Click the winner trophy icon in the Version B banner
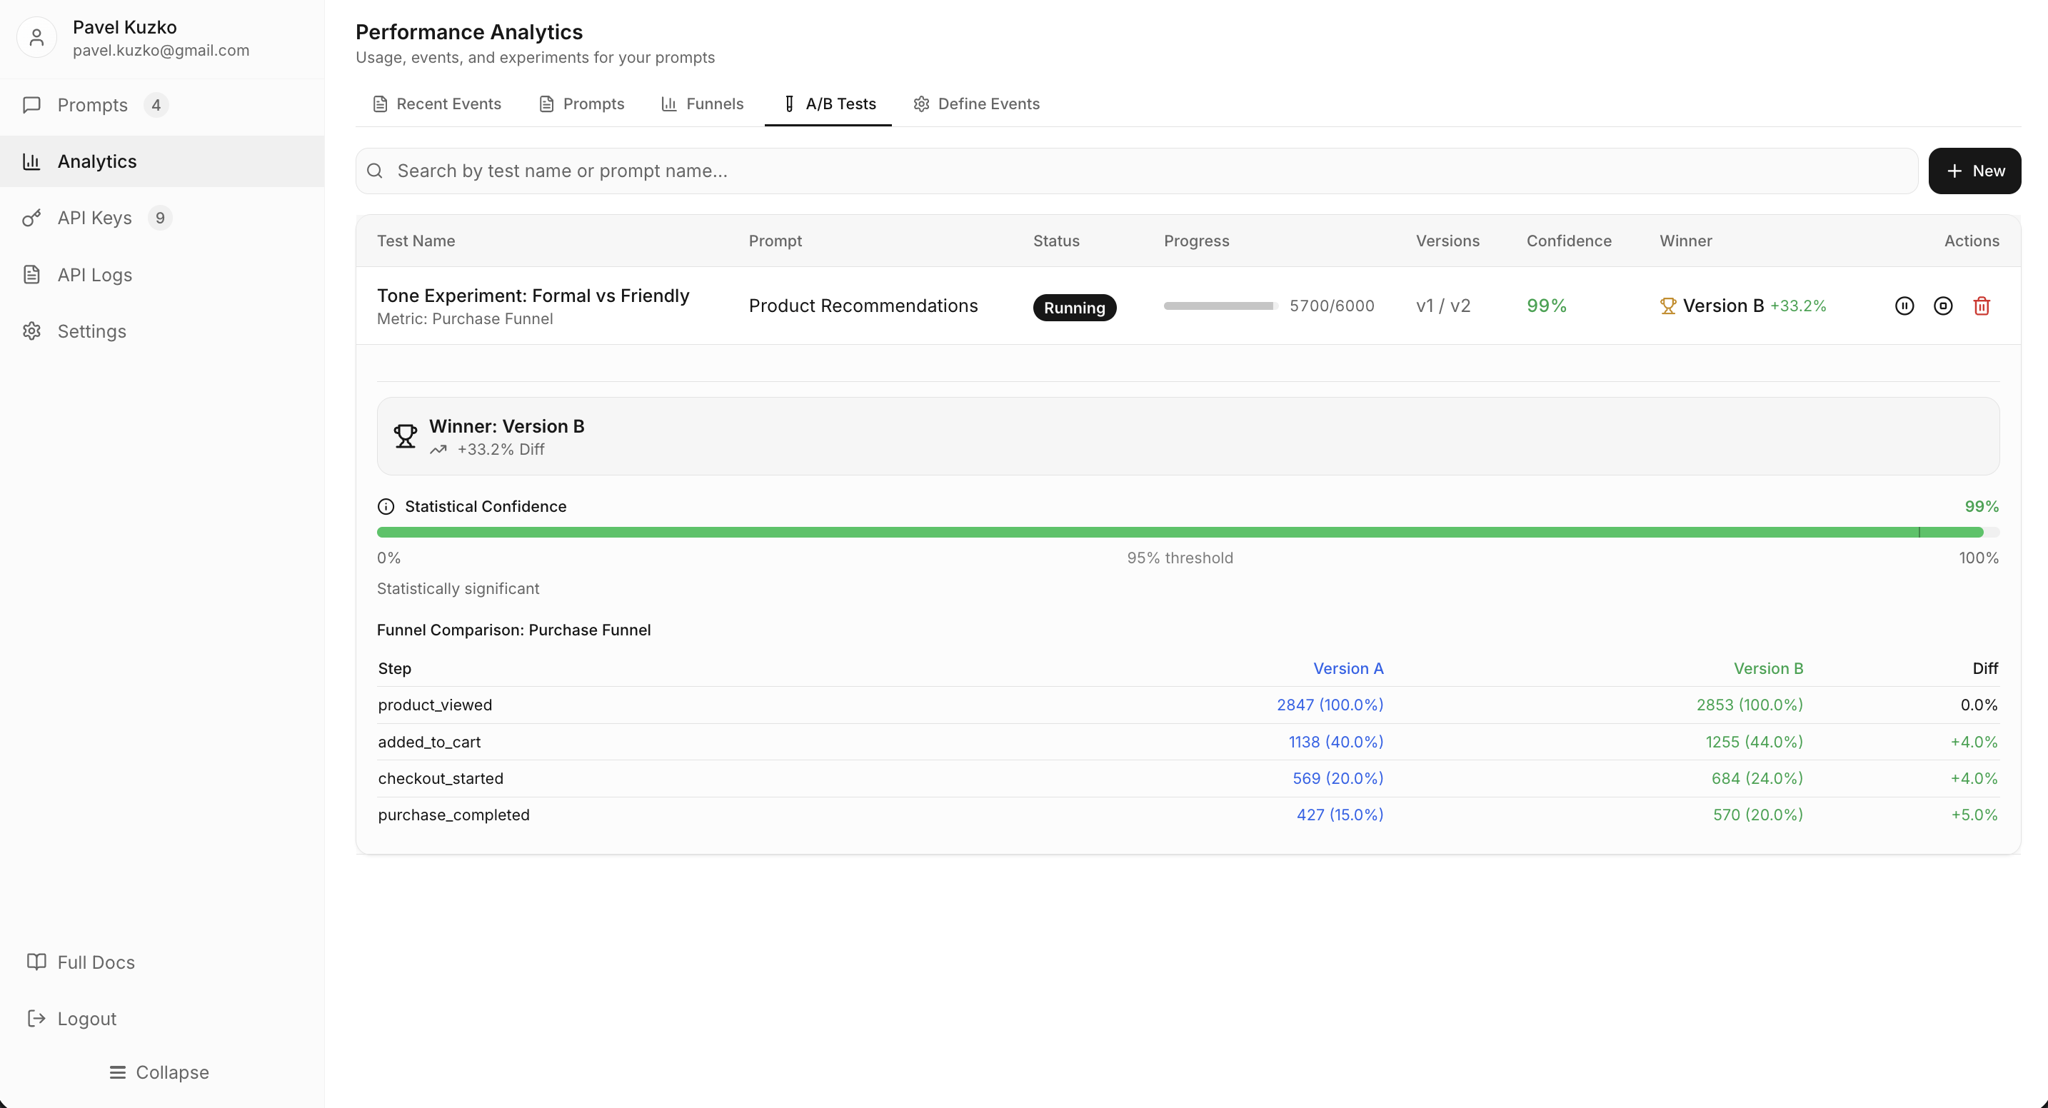This screenshot has height=1108, width=2048. point(406,436)
